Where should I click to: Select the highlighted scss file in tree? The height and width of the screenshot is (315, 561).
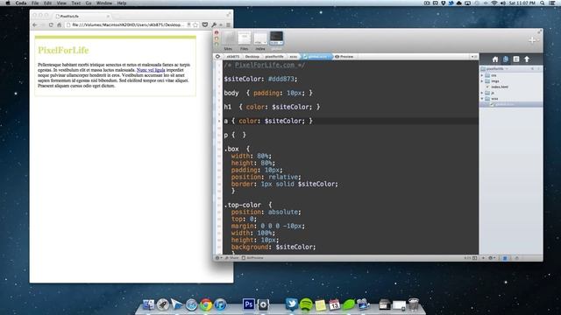coord(511,104)
